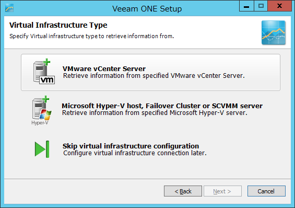The width and height of the screenshot is (295, 208).
Task: Close the setup window with red X
Action: tap(279, 6)
